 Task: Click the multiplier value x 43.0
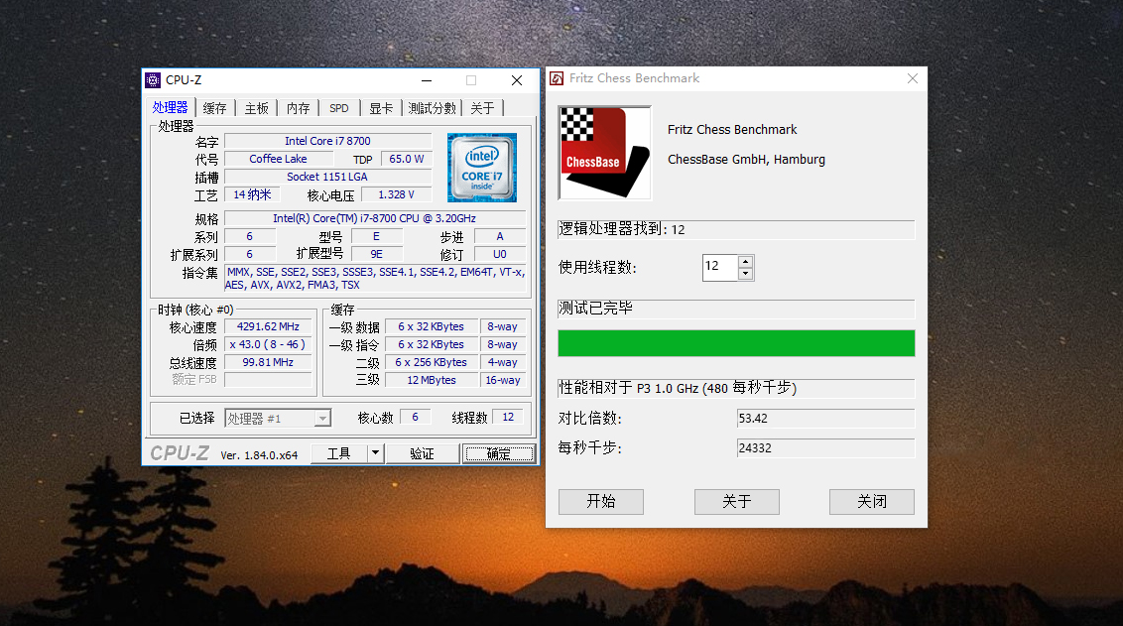point(268,344)
